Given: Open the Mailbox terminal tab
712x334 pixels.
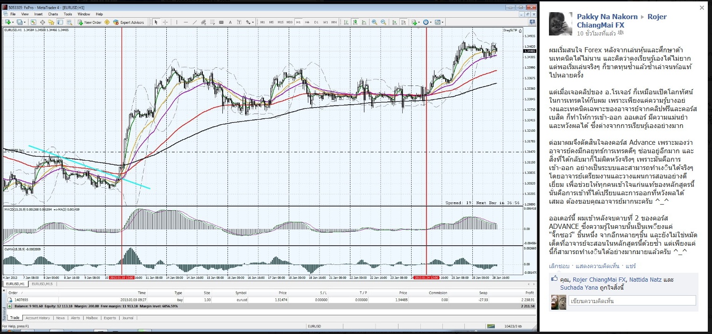Looking at the screenshot, I should (92, 318).
